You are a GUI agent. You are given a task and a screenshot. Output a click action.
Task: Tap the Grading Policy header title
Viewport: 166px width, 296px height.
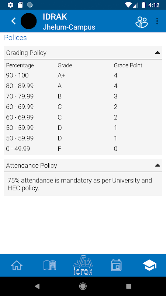click(x=26, y=53)
